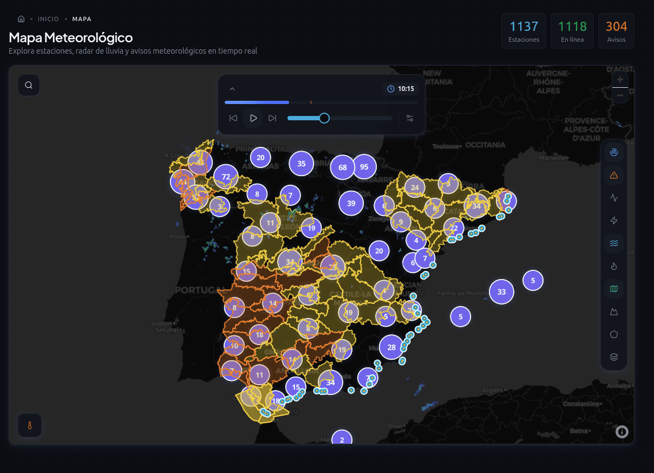Toggle the mountain terrain layer
This screenshot has width=654, height=473.
point(614,312)
